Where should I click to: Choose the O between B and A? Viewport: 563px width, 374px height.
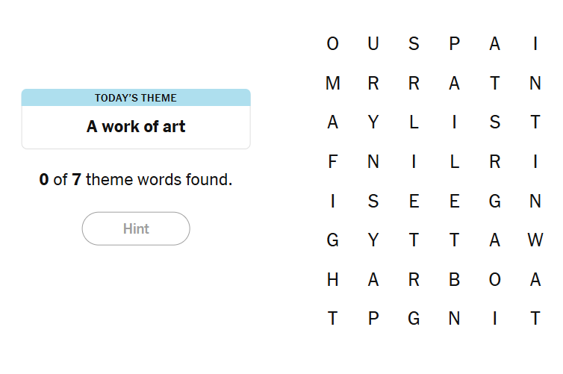point(494,280)
